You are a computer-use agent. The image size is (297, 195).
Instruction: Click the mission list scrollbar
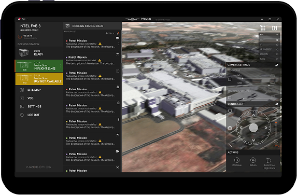(x=121, y=47)
